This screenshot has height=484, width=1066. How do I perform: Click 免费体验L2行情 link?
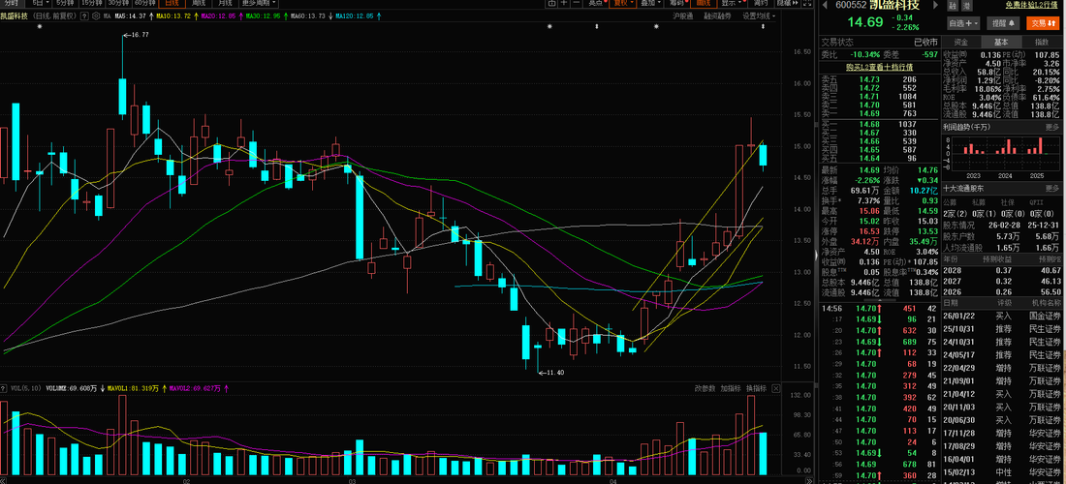click(1031, 4)
